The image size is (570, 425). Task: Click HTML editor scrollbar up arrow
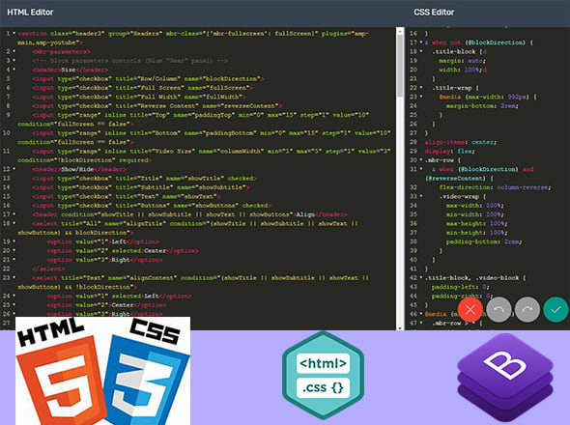tap(400, 31)
